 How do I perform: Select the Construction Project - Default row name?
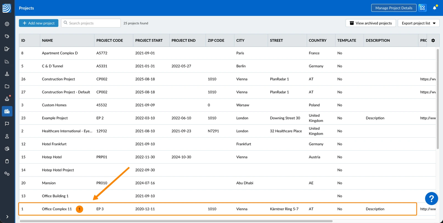(66, 92)
